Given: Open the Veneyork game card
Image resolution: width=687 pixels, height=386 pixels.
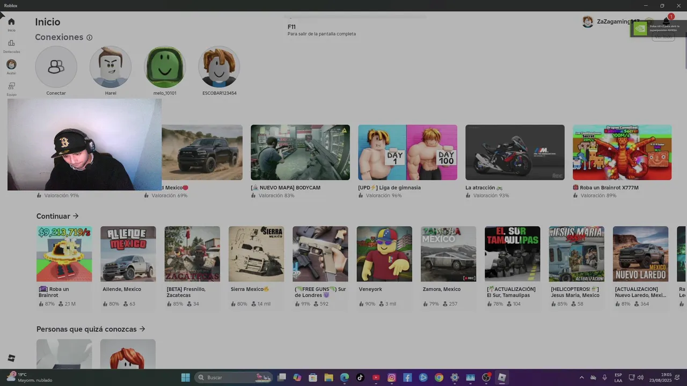Looking at the screenshot, I should pos(384,254).
